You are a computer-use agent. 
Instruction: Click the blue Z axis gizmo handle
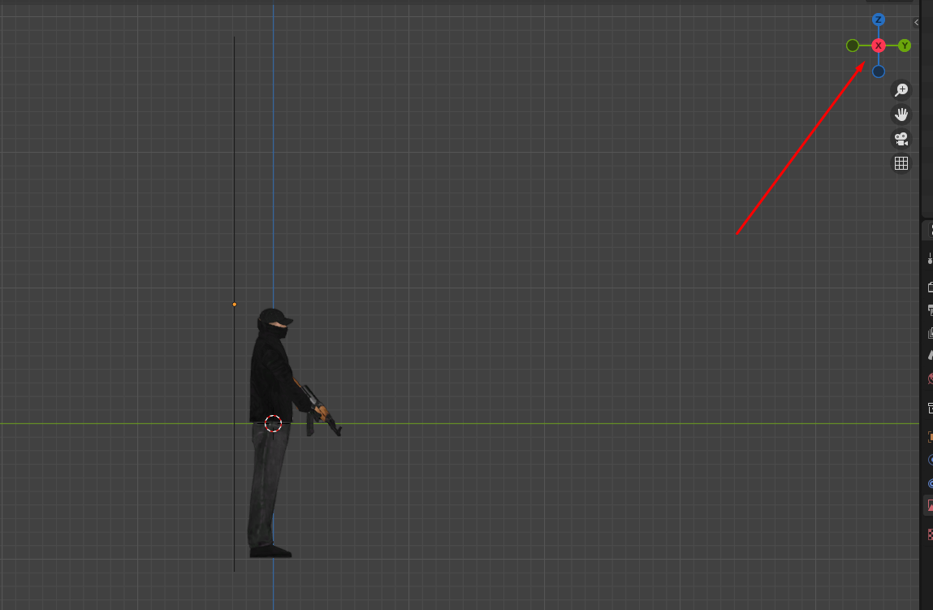pos(878,19)
